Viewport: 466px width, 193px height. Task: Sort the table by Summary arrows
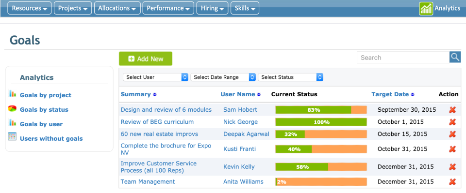154,95
